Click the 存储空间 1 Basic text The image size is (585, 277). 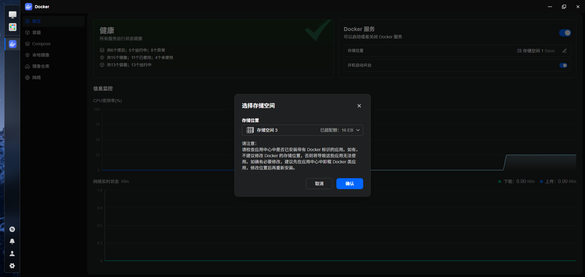[539, 51]
